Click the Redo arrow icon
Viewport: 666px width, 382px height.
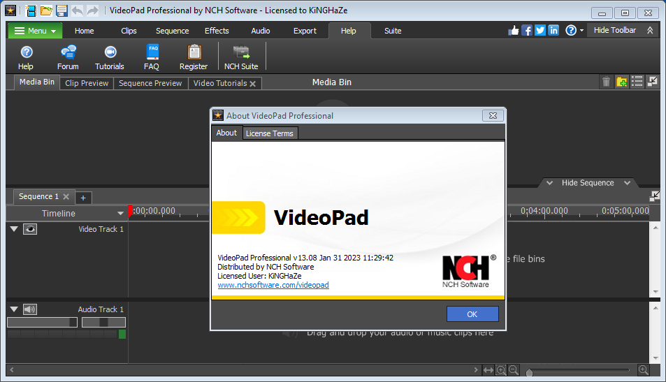[92, 10]
